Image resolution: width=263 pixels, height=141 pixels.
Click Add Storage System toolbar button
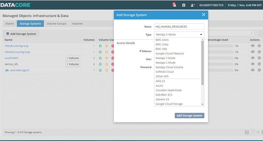point(21,34)
